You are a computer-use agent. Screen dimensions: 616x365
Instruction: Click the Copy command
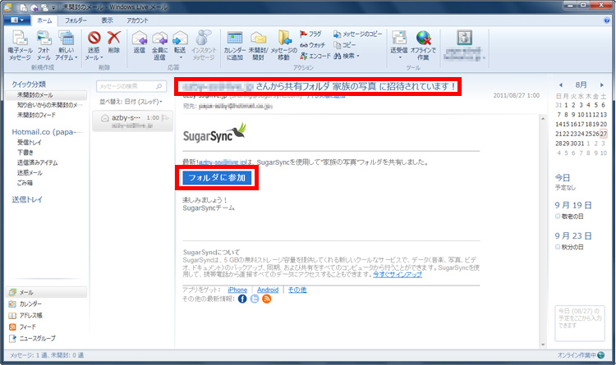click(345, 45)
